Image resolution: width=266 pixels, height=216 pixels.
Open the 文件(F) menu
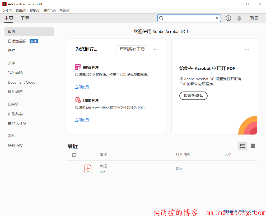tap(7, 11)
